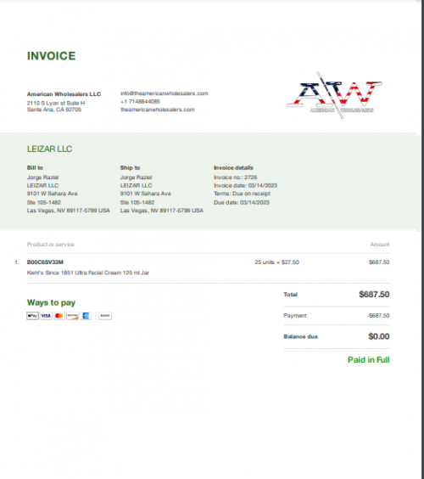This screenshot has width=424, height=479.
Task: Click the Discover card icon
Action: (73, 316)
